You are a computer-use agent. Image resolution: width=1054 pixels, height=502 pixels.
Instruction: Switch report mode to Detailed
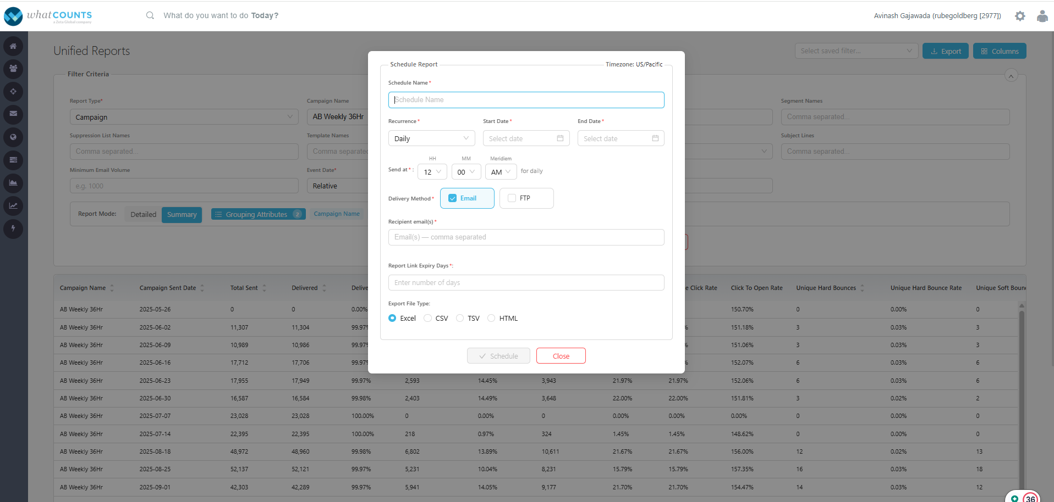(x=143, y=215)
